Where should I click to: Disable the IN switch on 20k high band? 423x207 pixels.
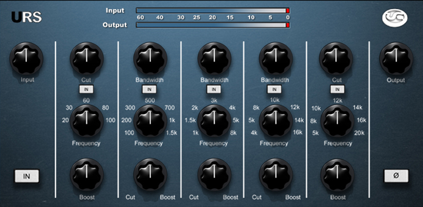pos(338,89)
